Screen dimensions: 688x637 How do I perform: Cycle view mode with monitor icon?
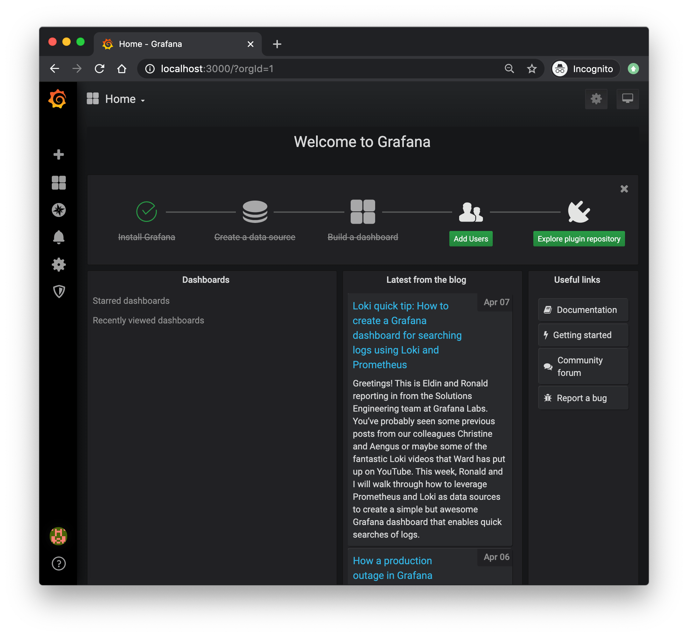[627, 99]
